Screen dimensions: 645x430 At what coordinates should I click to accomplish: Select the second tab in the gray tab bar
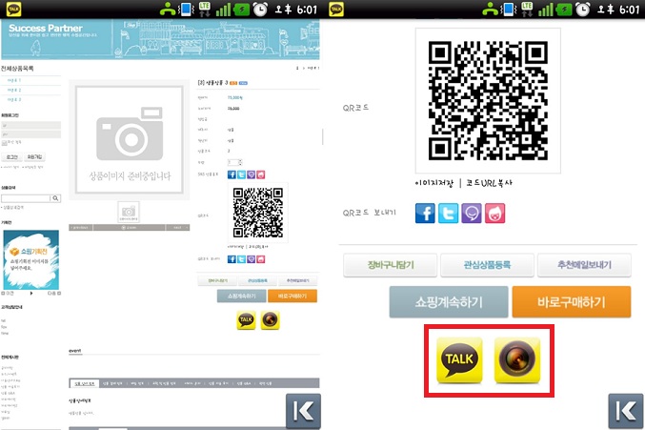click(112, 383)
